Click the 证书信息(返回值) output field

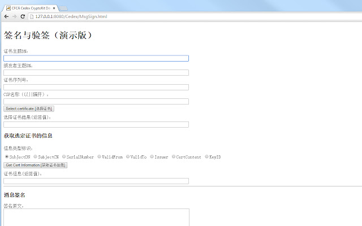(x=96, y=181)
